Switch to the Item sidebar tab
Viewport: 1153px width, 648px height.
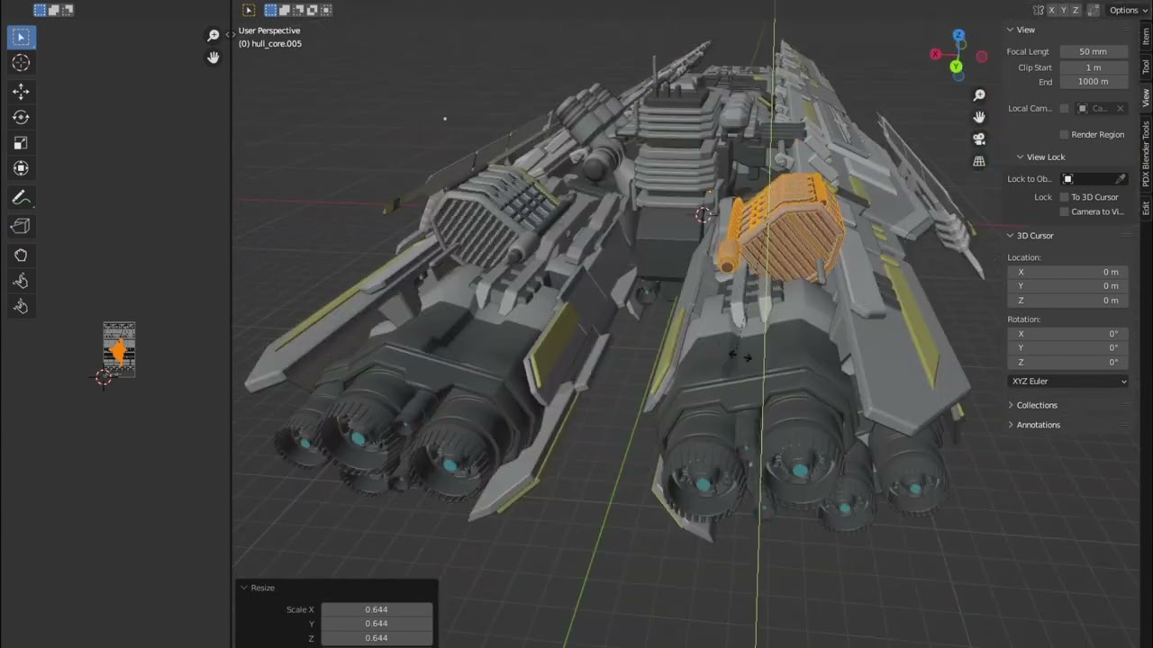click(1146, 37)
